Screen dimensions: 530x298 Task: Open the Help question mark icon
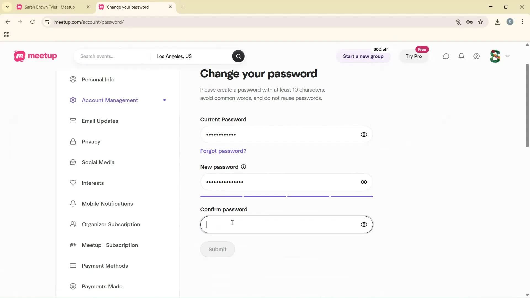(476, 56)
